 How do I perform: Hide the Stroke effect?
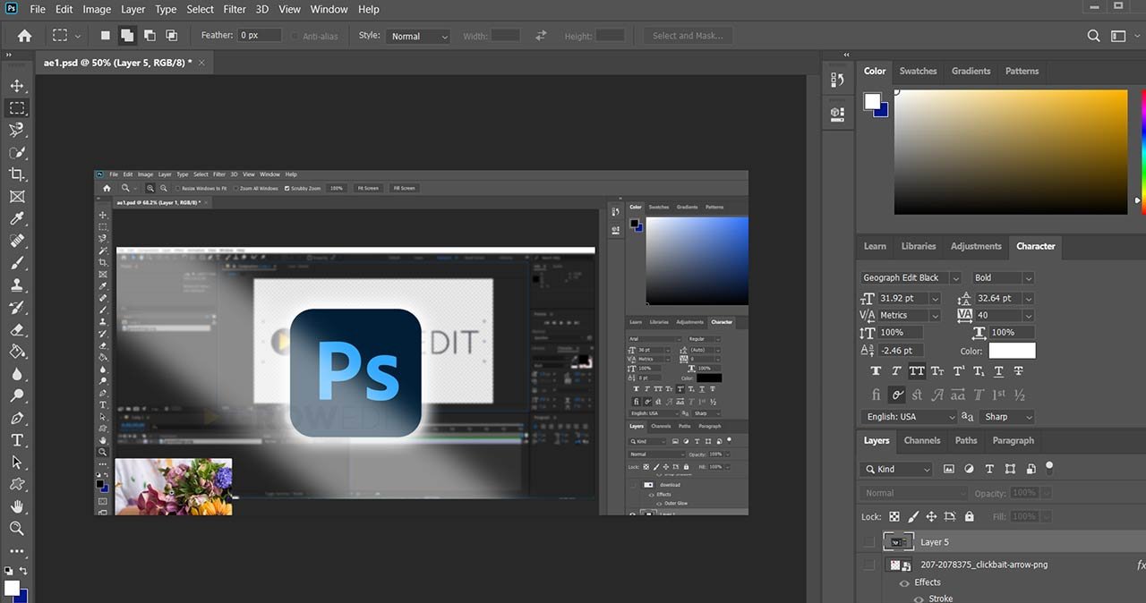pos(919,599)
